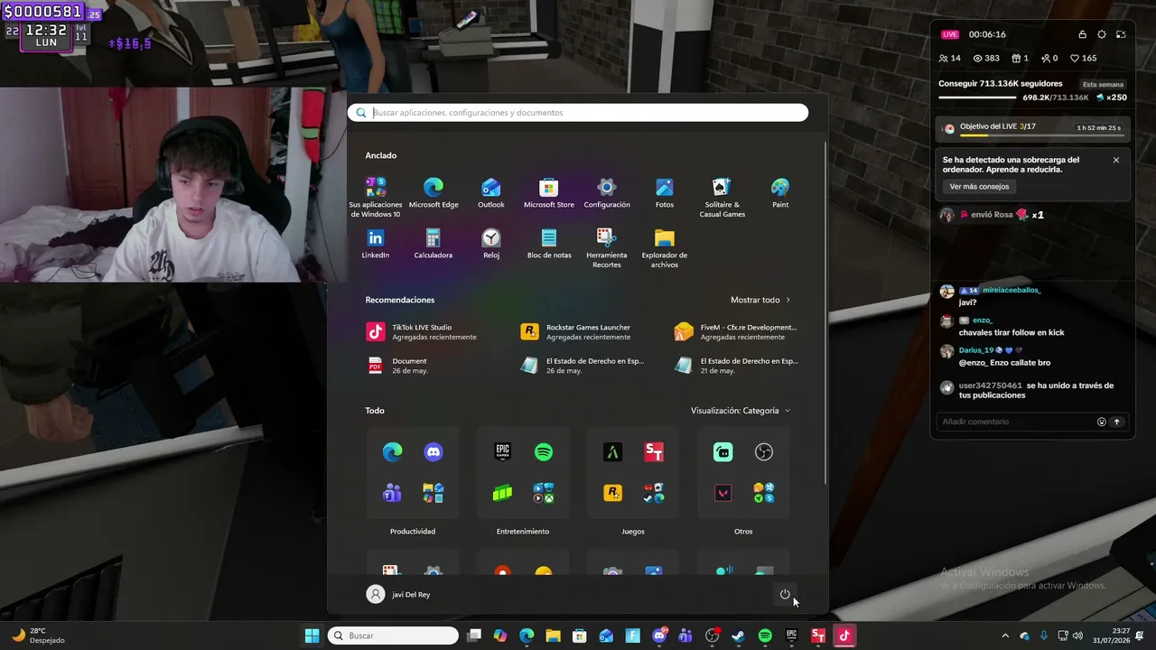The image size is (1156, 650).
Task: Open Explorador de archivos pinned app
Action: point(665,248)
